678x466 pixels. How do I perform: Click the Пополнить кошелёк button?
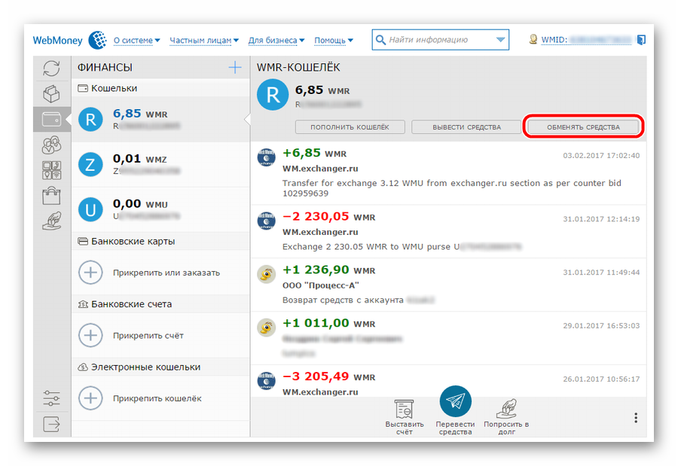point(350,127)
